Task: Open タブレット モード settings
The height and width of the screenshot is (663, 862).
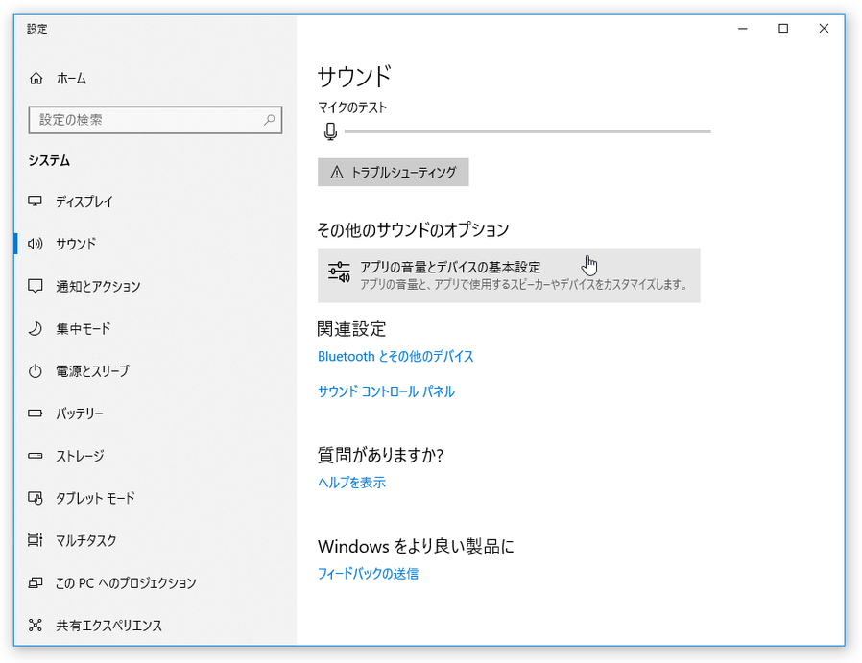Action: pos(95,498)
